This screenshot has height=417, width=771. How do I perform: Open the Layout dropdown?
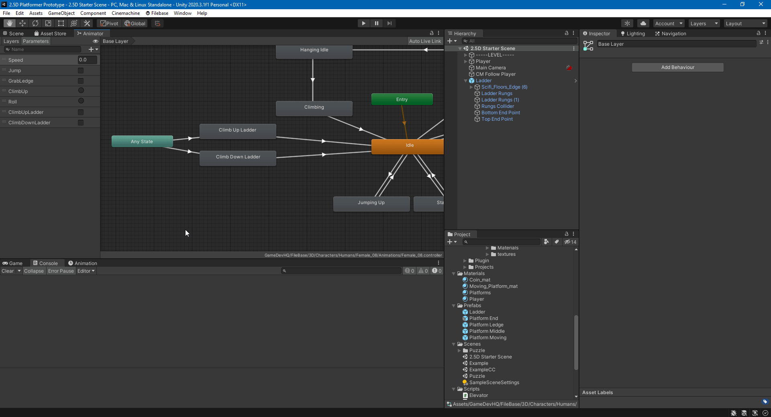pyautogui.click(x=745, y=23)
